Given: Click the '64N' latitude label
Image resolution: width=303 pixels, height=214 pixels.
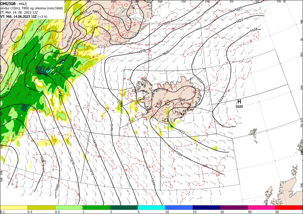Looking at the screenshot, I should click(301, 87).
